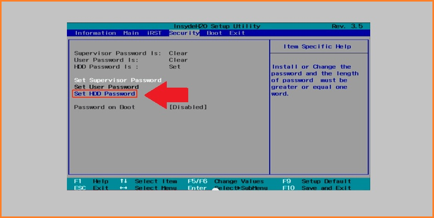Select Set Supervisor Password option
Viewport: 434px width, 218px height.
tap(118, 80)
